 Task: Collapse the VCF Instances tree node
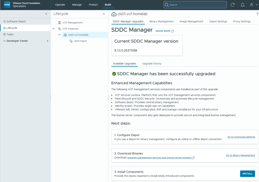coord(53,29)
